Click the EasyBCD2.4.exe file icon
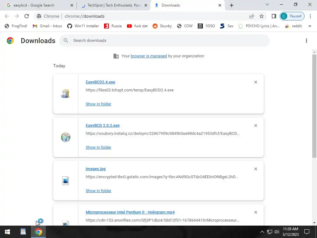The width and height of the screenshot is (317, 238). (66, 94)
